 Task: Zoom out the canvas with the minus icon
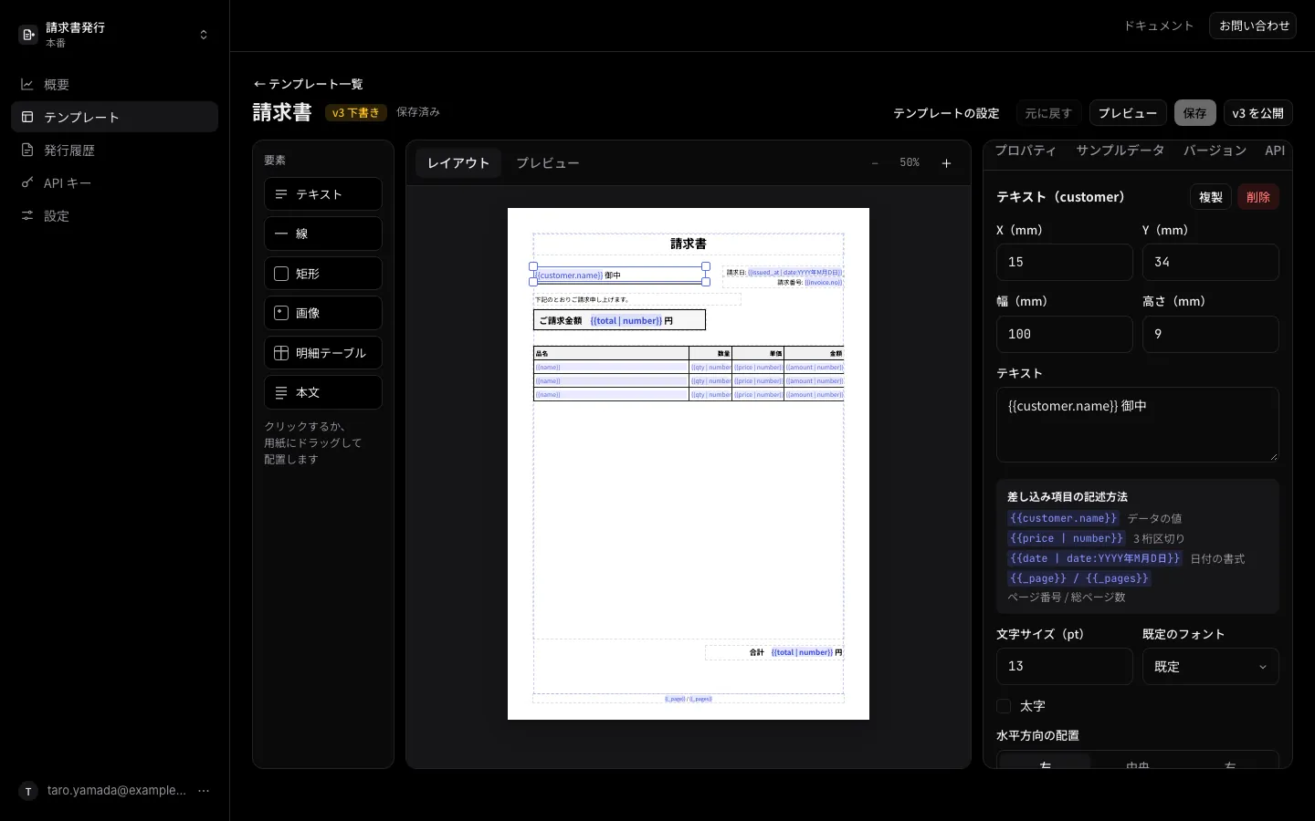click(875, 163)
